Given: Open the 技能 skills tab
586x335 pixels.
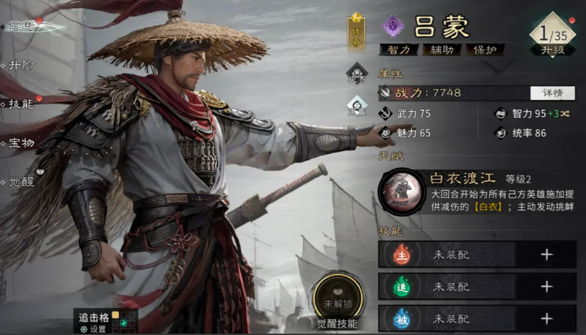Looking at the screenshot, I should (21, 104).
